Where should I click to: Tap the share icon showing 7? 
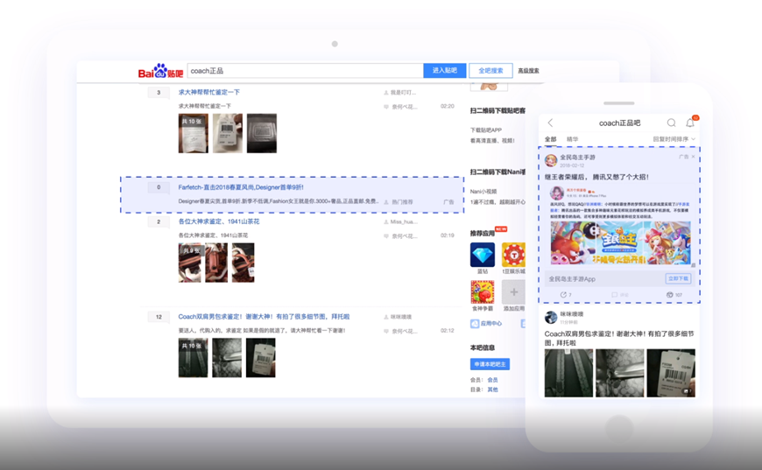pyautogui.click(x=563, y=295)
